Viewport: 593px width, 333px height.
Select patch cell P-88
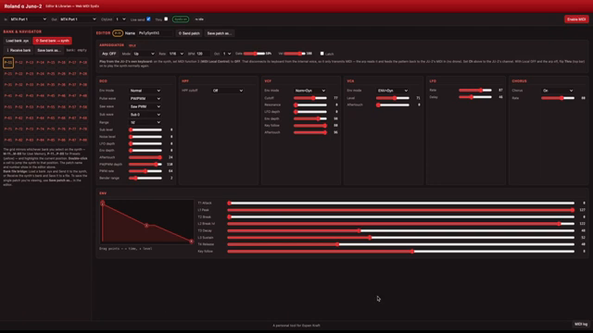pyautogui.click(x=83, y=140)
